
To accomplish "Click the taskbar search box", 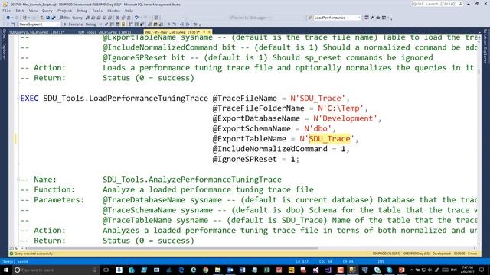I will [x=56, y=270].
